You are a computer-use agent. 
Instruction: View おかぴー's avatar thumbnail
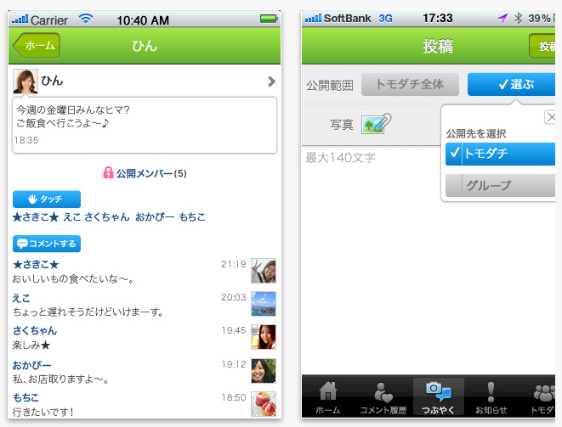point(264,371)
